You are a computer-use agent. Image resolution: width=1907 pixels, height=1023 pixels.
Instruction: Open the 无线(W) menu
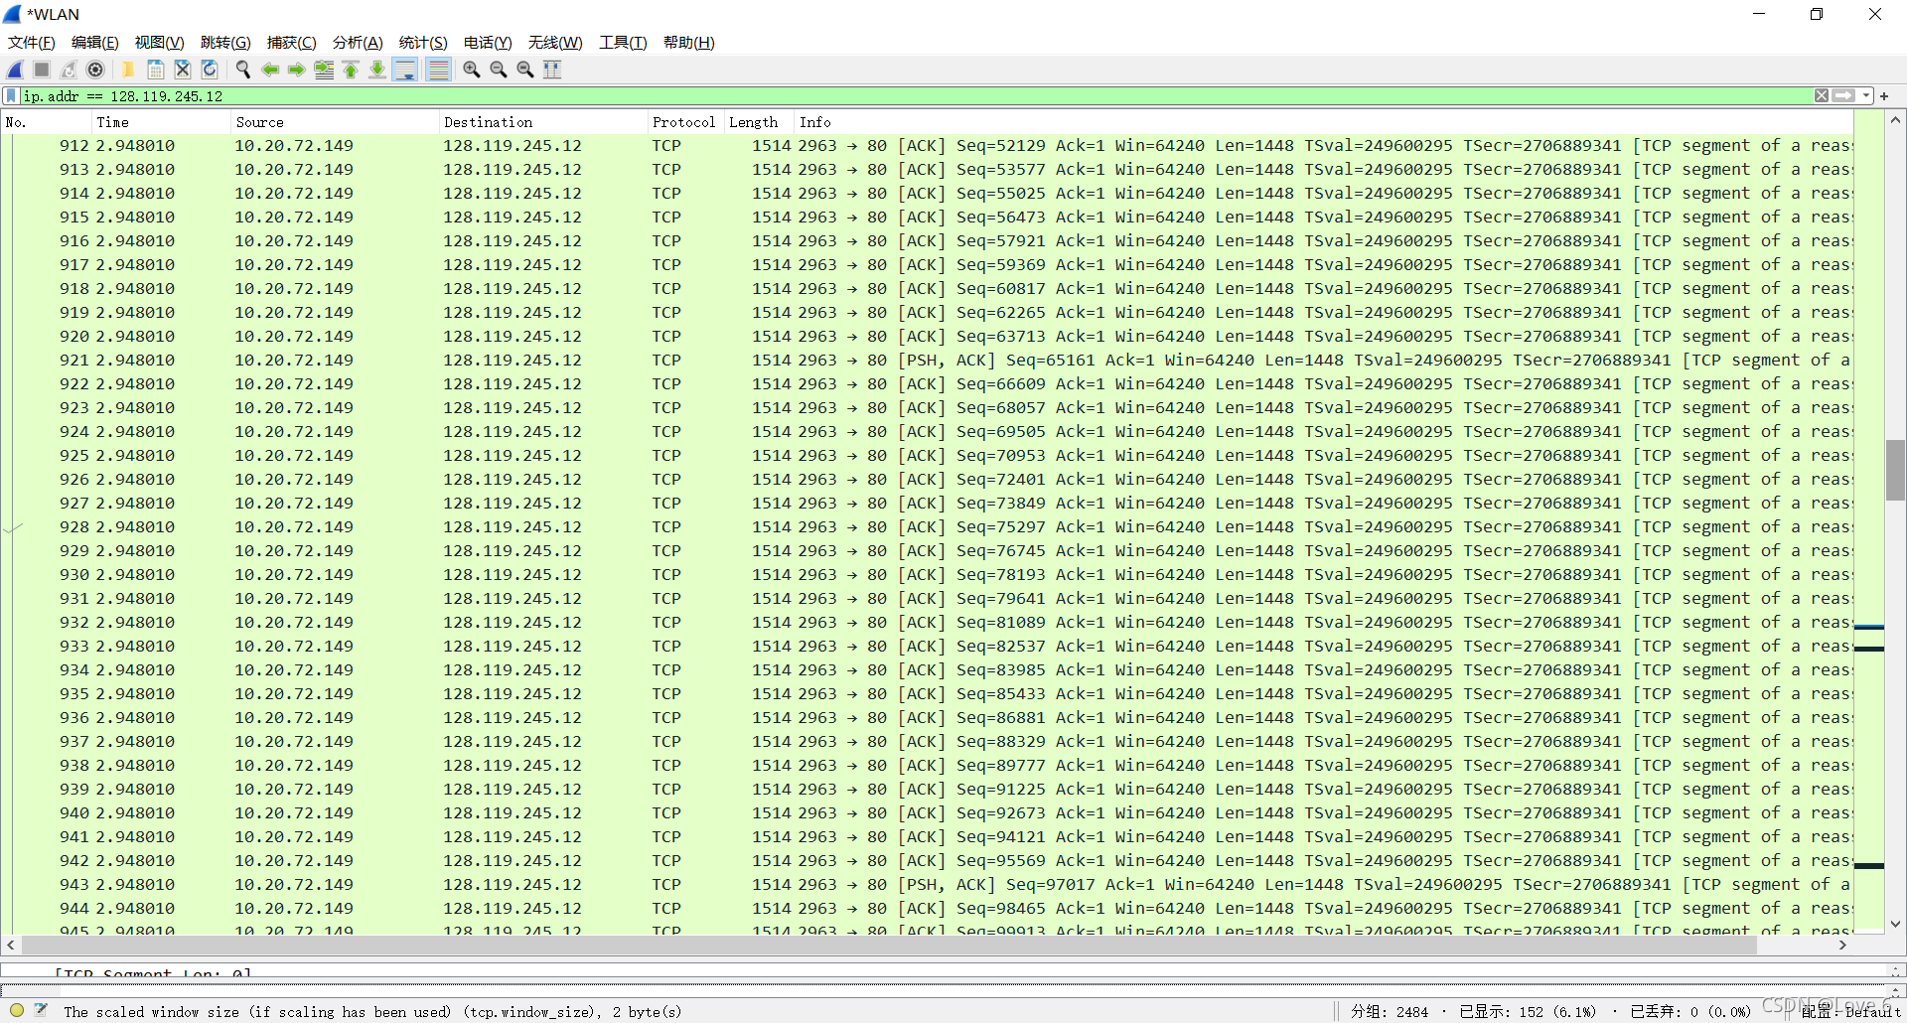pyautogui.click(x=555, y=43)
